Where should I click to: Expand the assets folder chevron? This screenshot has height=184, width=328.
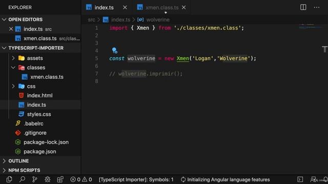[13, 58]
